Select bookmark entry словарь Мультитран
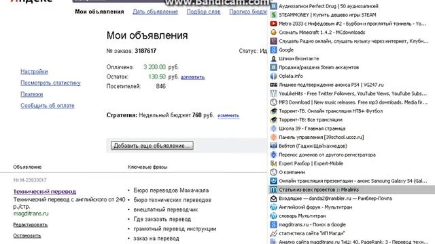 tap(302, 216)
